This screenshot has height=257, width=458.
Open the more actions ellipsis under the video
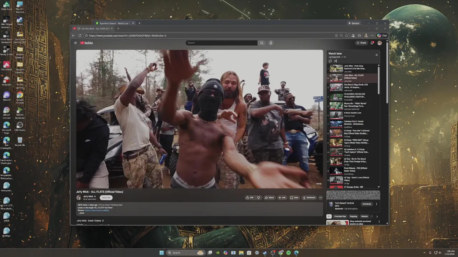tap(321, 197)
